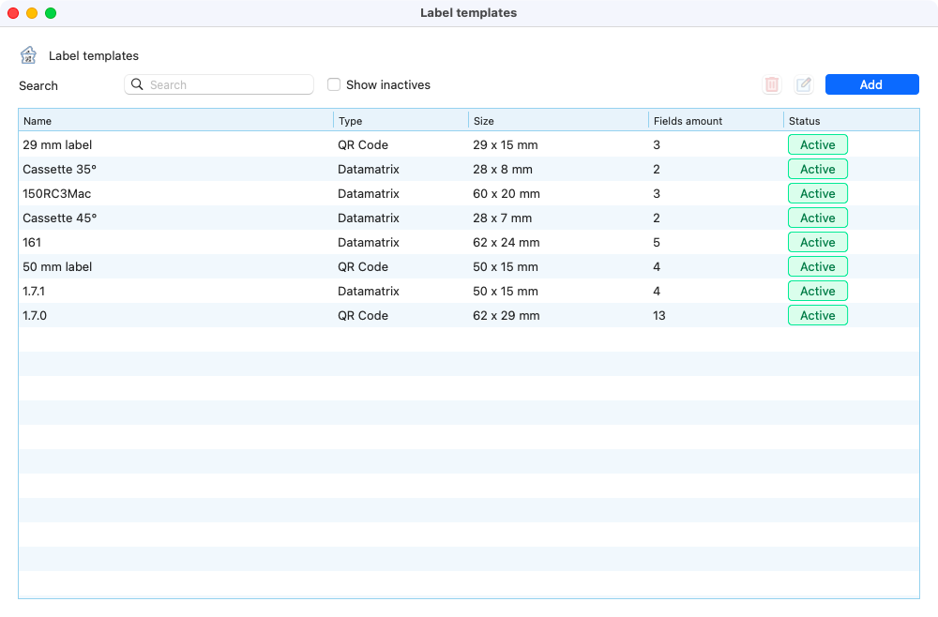Click the edit pencil icon
Image resolution: width=938 pixels, height=617 pixels.
pyautogui.click(x=804, y=85)
